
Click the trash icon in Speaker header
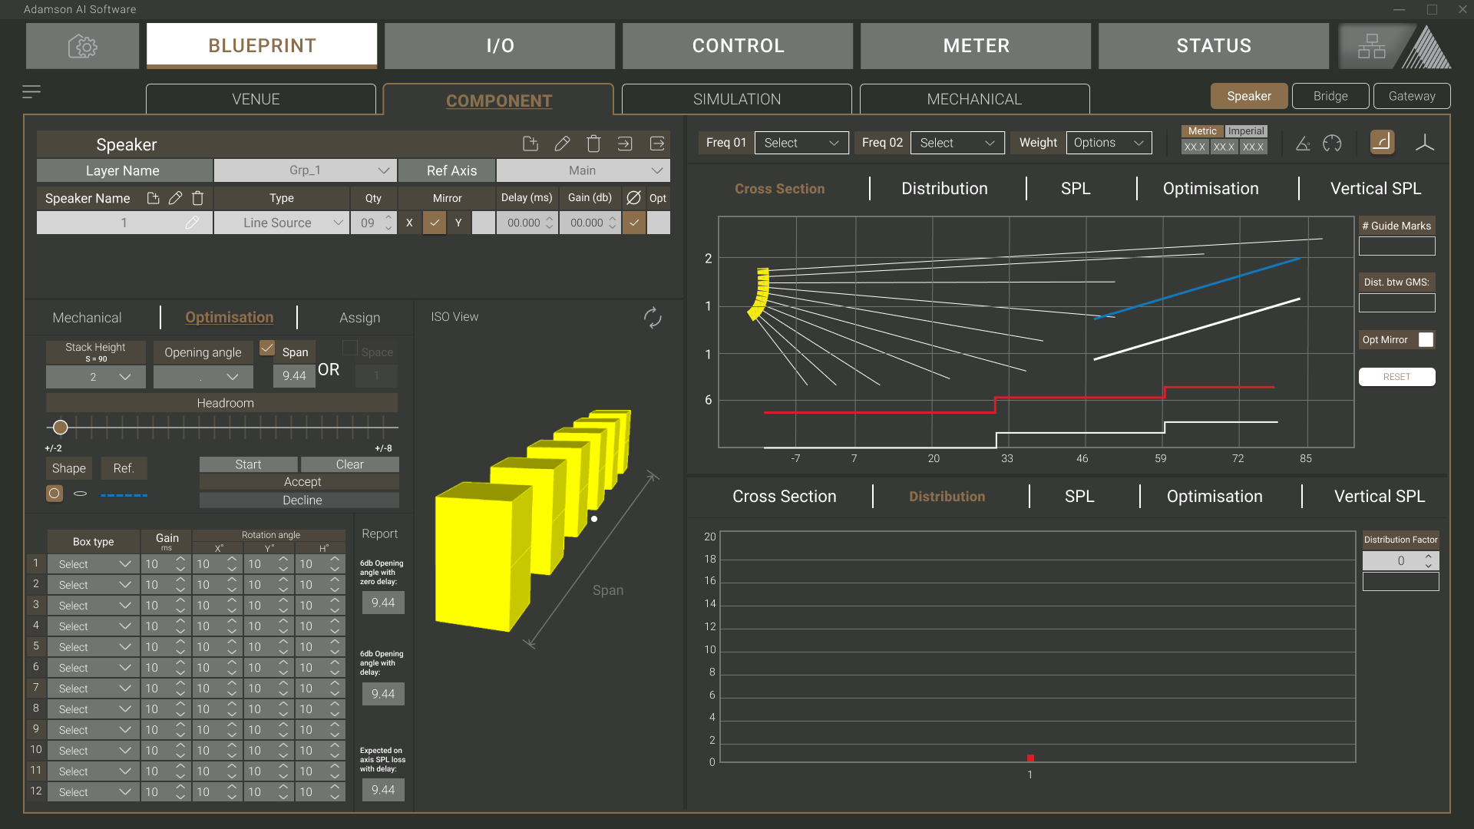tap(593, 144)
